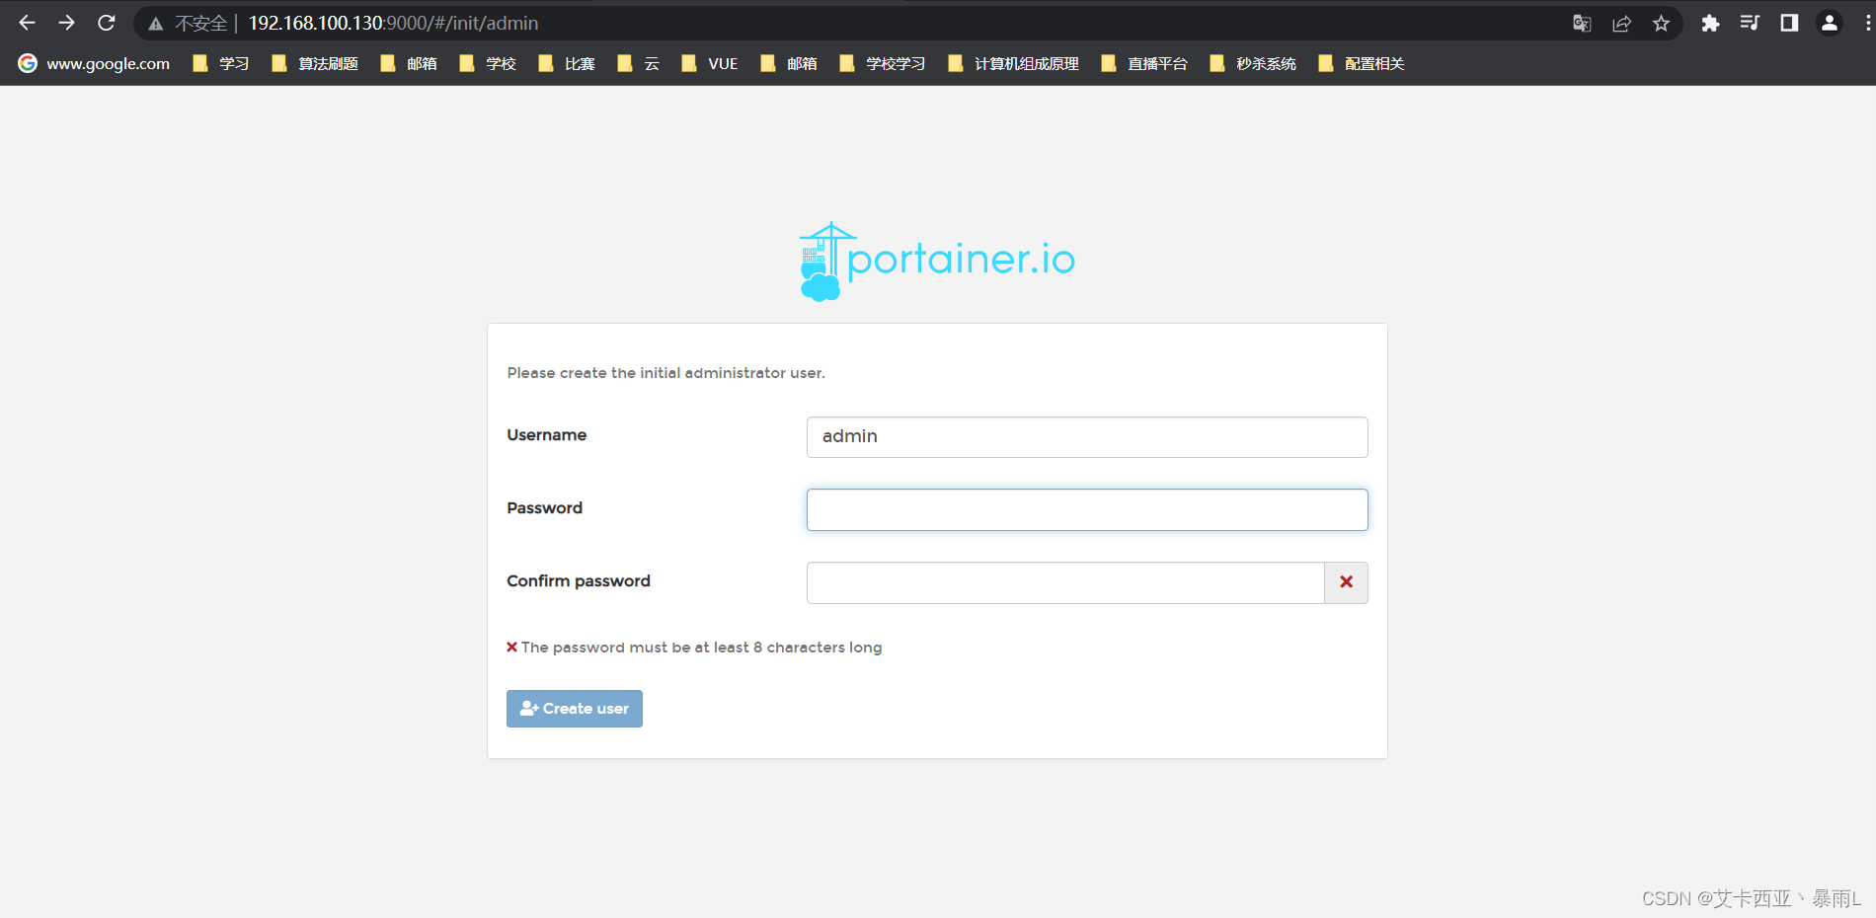Open the user profile avatar icon
This screenshot has width=1876, height=918.
click(1829, 23)
